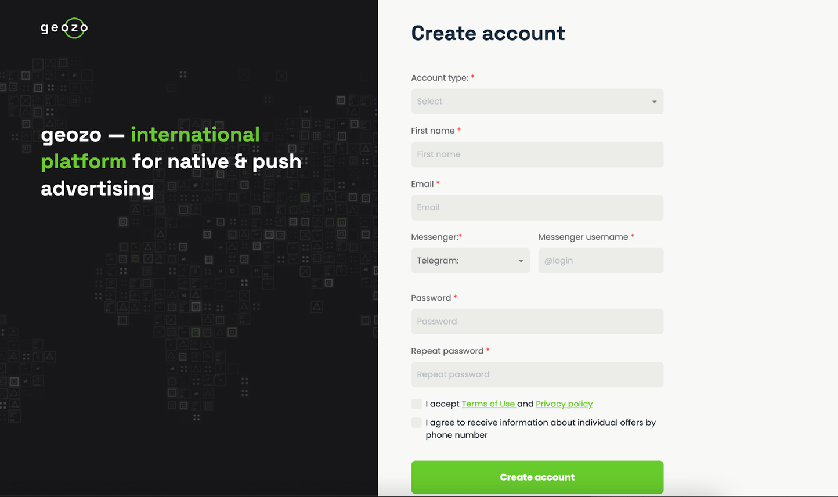
Task: Click the green "international platform" tagline text
Action: pyautogui.click(x=195, y=135)
